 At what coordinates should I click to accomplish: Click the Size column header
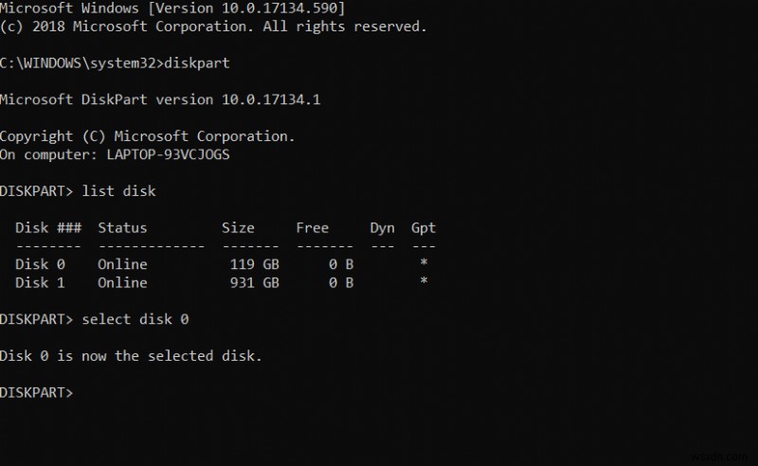(x=238, y=227)
